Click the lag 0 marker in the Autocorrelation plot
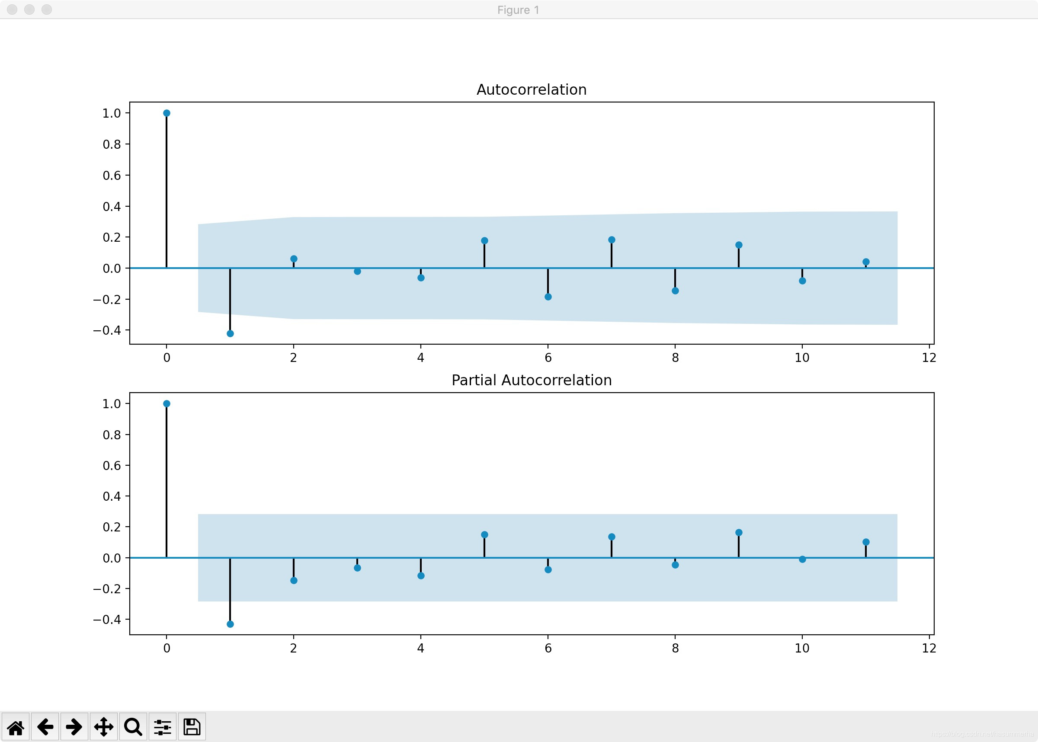Image resolution: width=1038 pixels, height=742 pixels. 167,113
